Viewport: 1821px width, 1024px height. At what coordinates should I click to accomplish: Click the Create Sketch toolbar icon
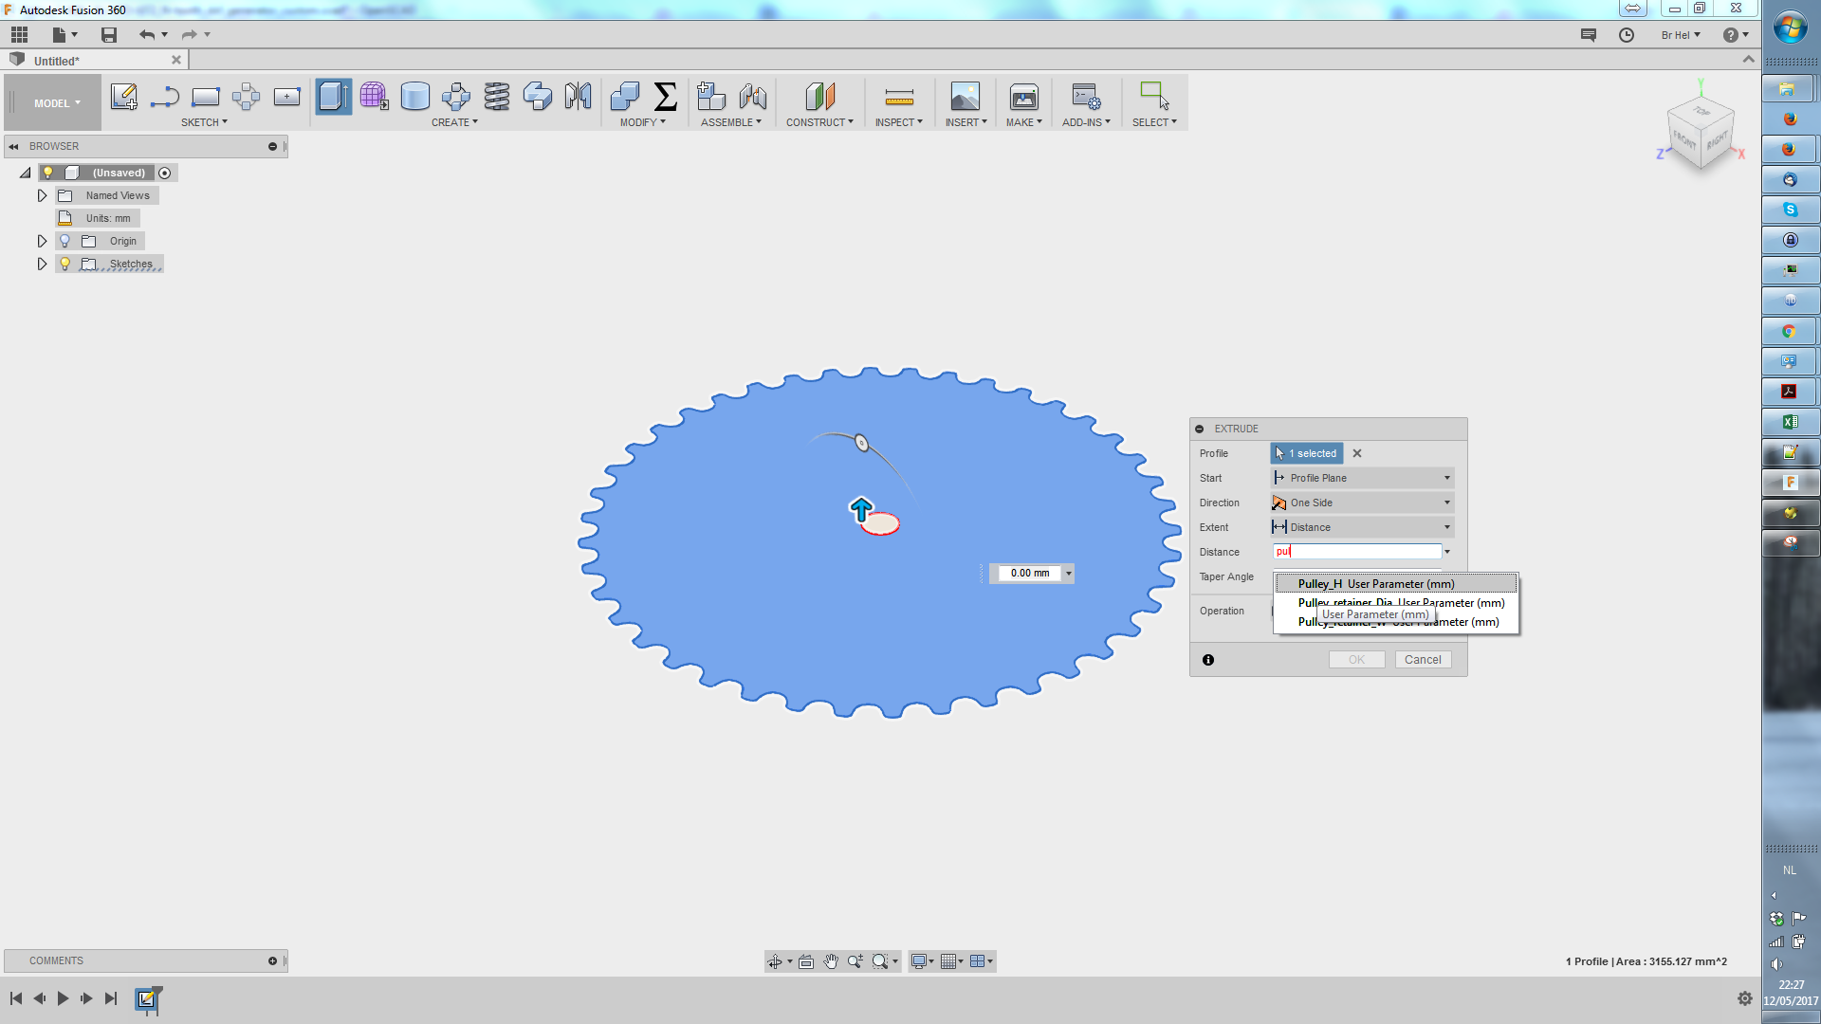123,97
